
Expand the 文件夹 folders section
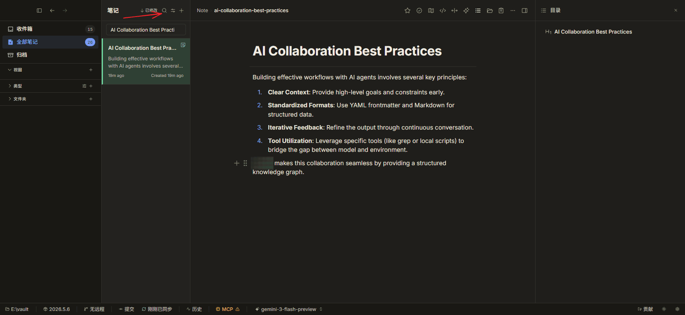pos(17,99)
